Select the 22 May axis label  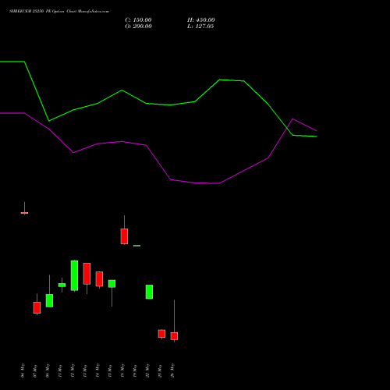pos(147,370)
